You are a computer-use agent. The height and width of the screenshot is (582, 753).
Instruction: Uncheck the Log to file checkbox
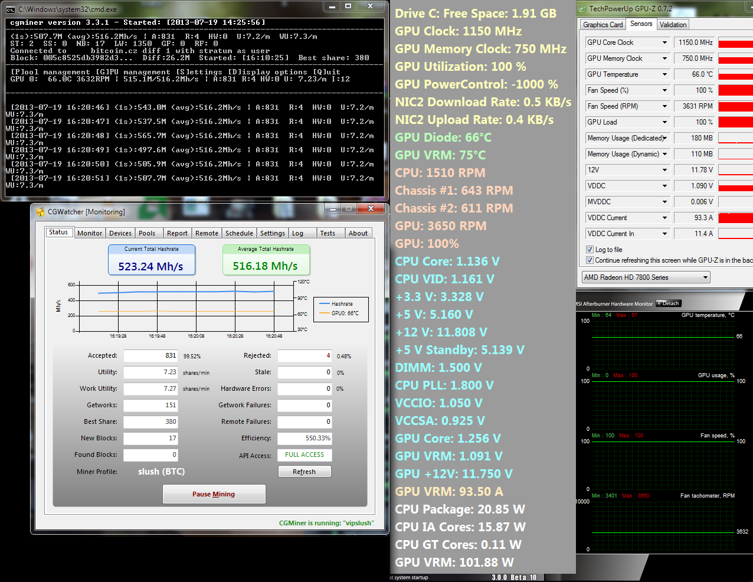590,250
